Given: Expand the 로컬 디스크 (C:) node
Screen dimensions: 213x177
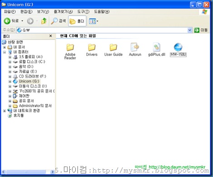Looking at the screenshot, I should coord(10,62).
